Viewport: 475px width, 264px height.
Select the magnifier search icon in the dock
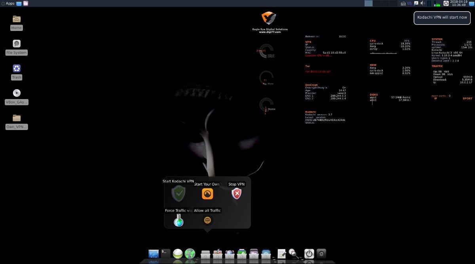293,254
